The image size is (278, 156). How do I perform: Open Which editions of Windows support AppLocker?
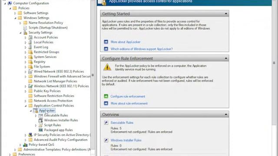point(142,49)
